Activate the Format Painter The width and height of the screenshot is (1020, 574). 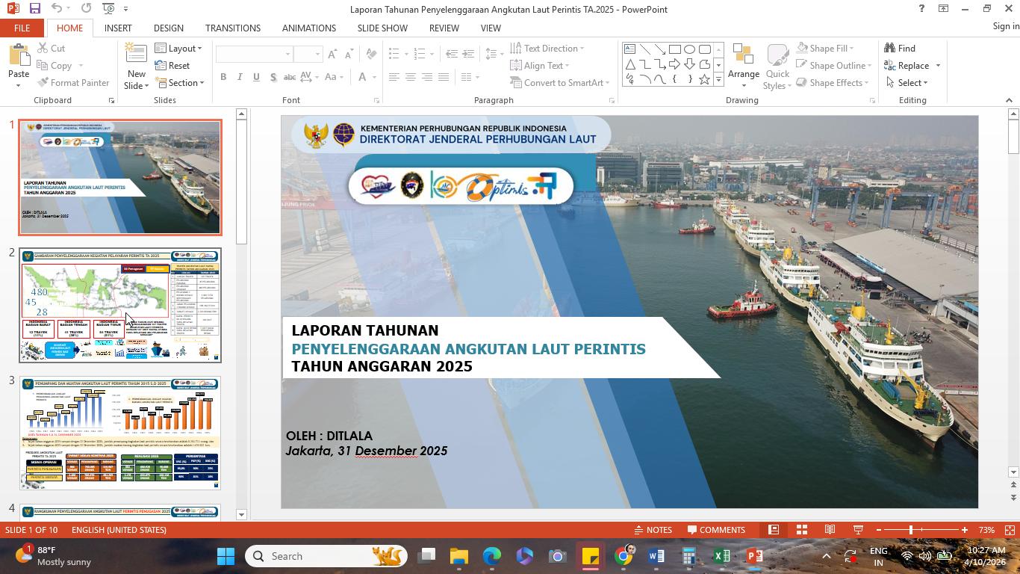(x=73, y=83)
